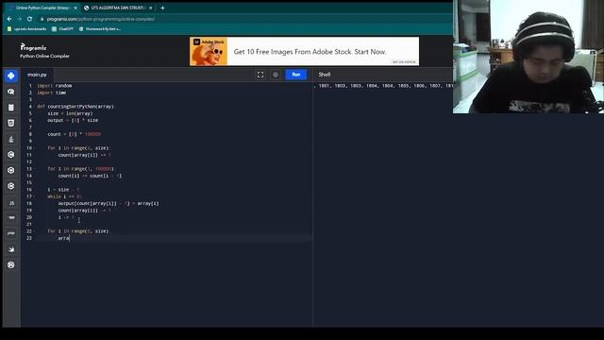604x340 pixels.
Task: Click the 'import time' code line
Action: pyautogui.click(x=52, y=93)
